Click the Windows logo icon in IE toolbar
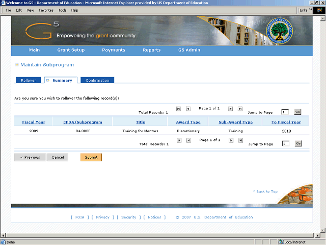This screenshot has height=245, width=326. (x=319, y=10)
